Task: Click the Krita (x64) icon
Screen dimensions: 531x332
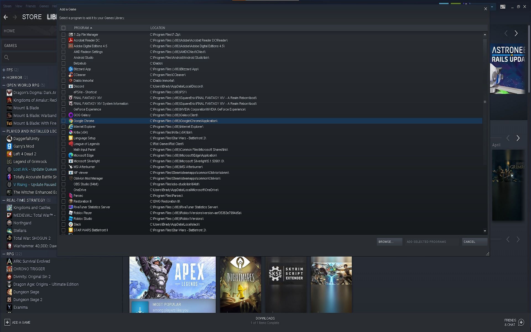Action: point(71,133)
